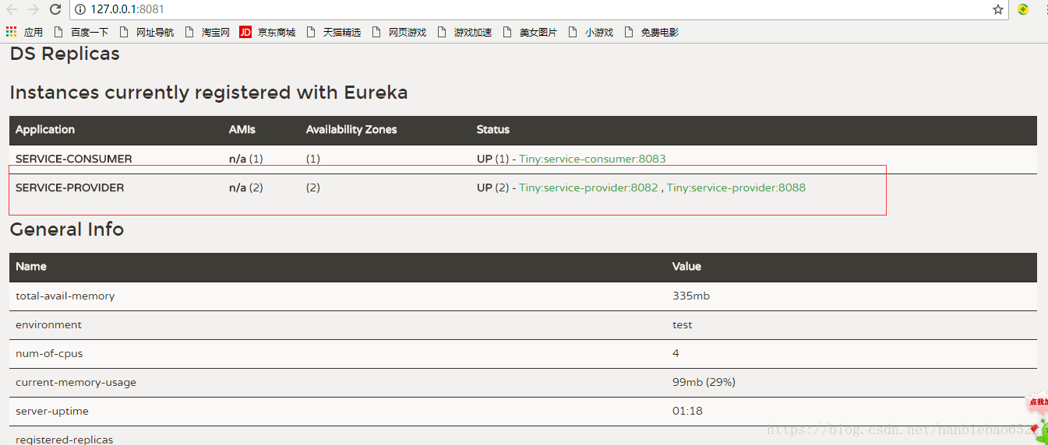The image size is (1048, 445).
Task: Open the 淘宝网 bookmark
Action: 207,32
